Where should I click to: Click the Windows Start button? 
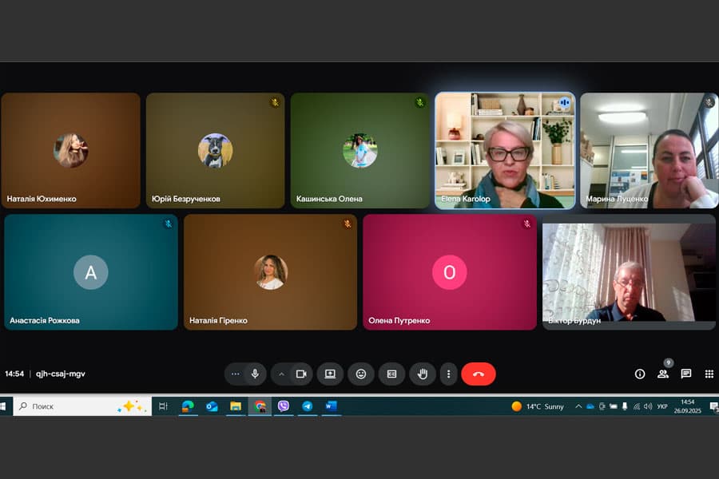tap(4, 406)
